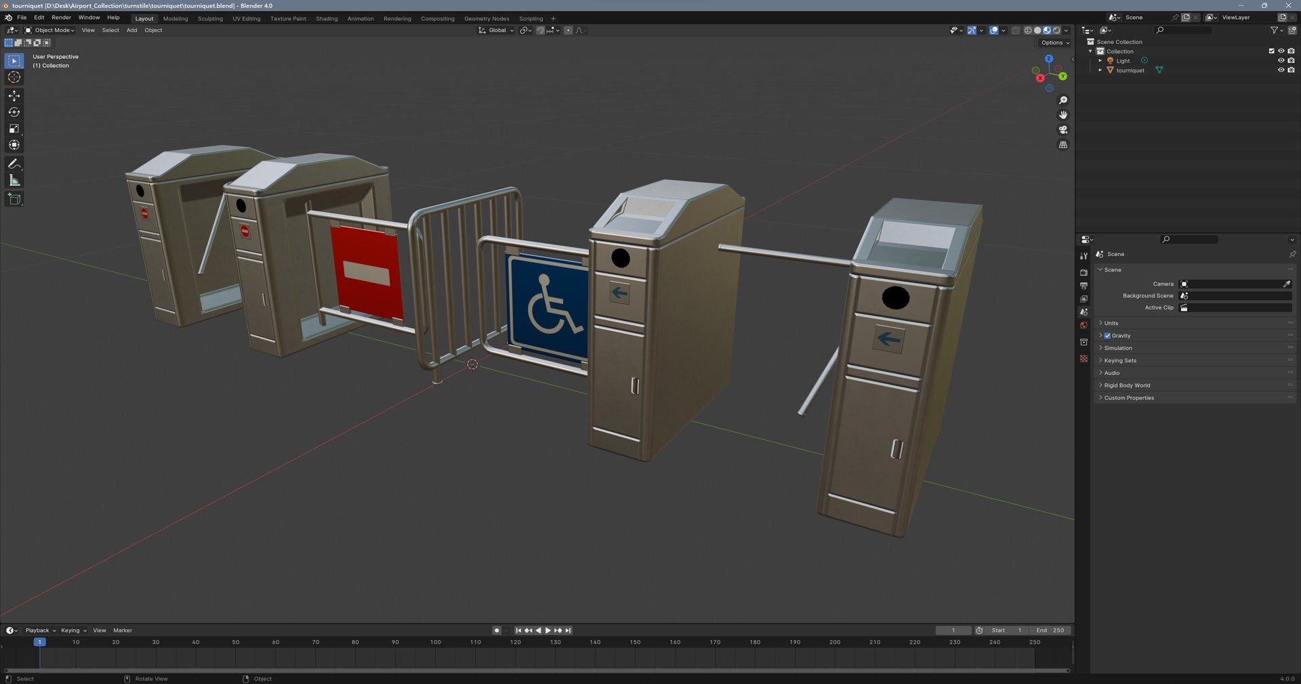This screenshot has height=684, width=1301.
Task: Switch to Solid viewport shading
Action: (1037, 30)
